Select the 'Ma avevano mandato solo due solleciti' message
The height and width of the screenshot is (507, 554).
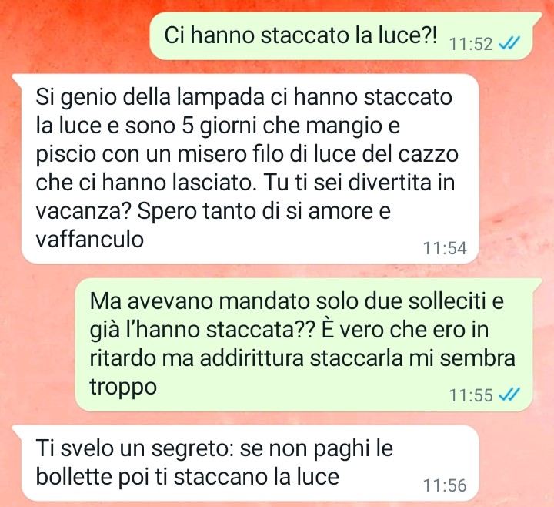pos(303,344)
